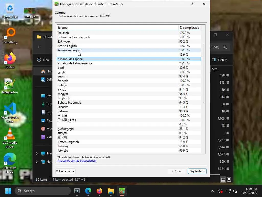Image resolution: width=262 pixels, height=197 pixels.
Task: Switch File Explorer to details list view
Action: point(223,180)
